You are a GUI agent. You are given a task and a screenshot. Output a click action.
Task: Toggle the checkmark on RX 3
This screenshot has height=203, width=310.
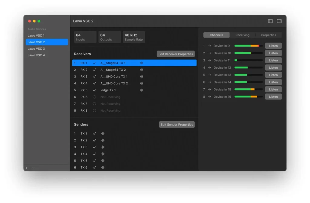click(94, 77)
